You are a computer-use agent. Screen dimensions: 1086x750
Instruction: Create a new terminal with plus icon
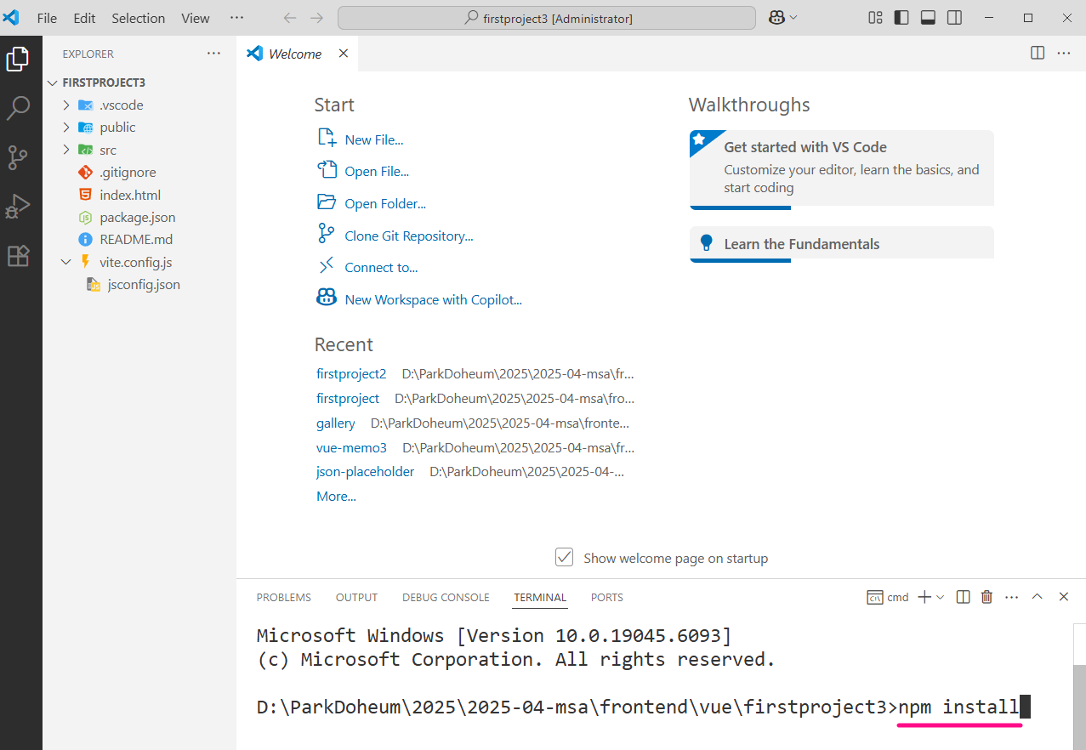tap(924, 597)
